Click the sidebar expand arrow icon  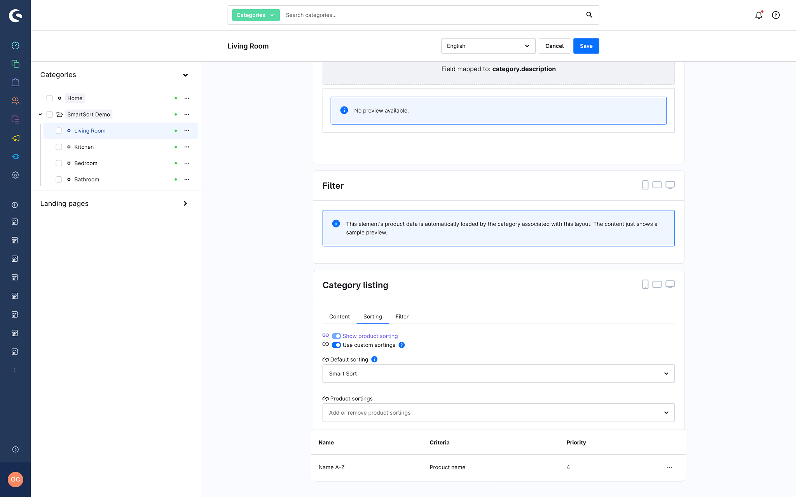(15, 449)
